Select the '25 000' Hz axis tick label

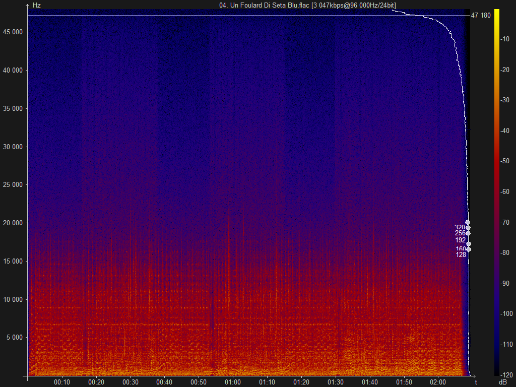(x=13, y=184)
